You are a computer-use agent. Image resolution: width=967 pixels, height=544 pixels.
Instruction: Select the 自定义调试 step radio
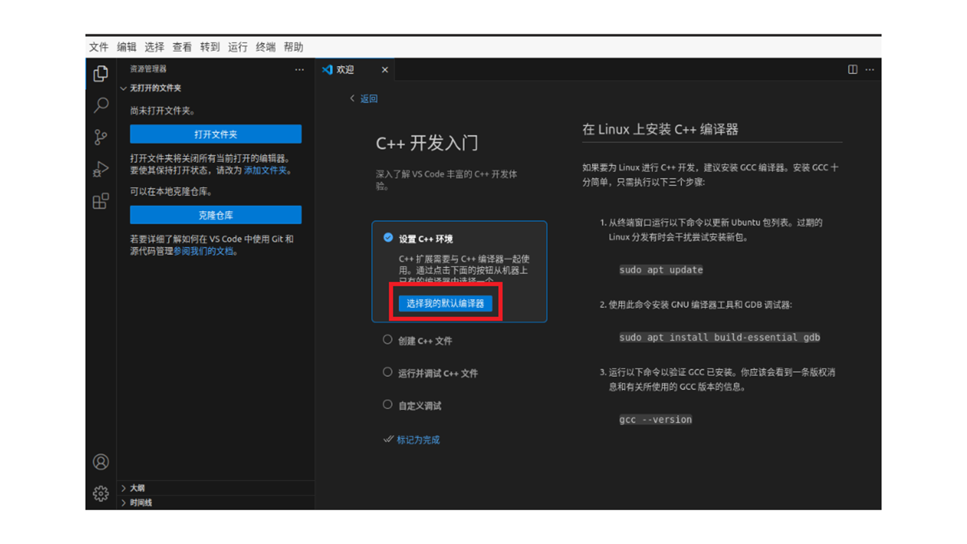pyautogui.click(x=387, y=404)
